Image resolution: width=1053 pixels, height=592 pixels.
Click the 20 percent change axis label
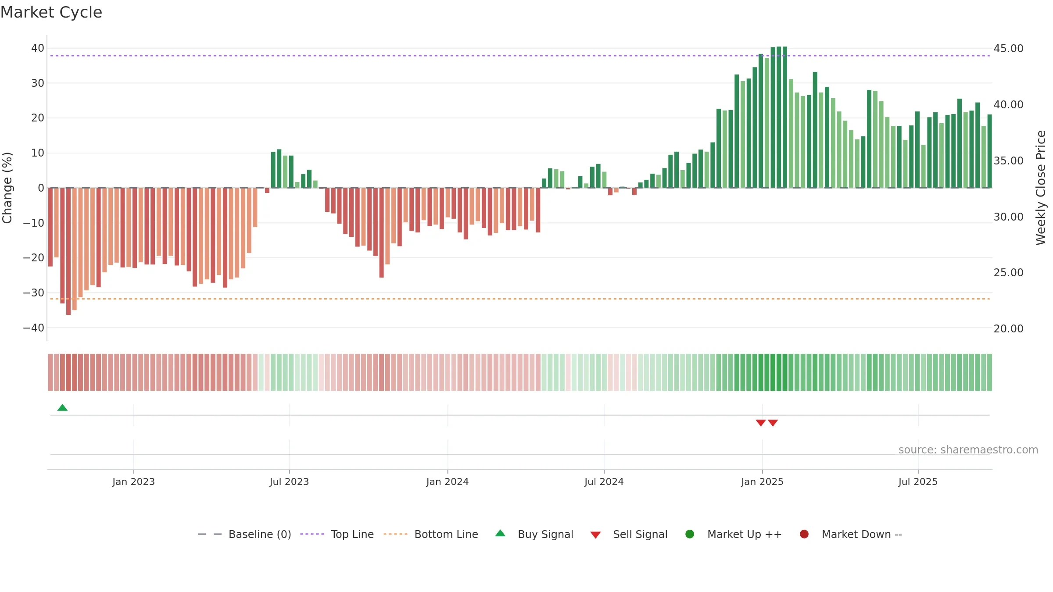(38, 118)
